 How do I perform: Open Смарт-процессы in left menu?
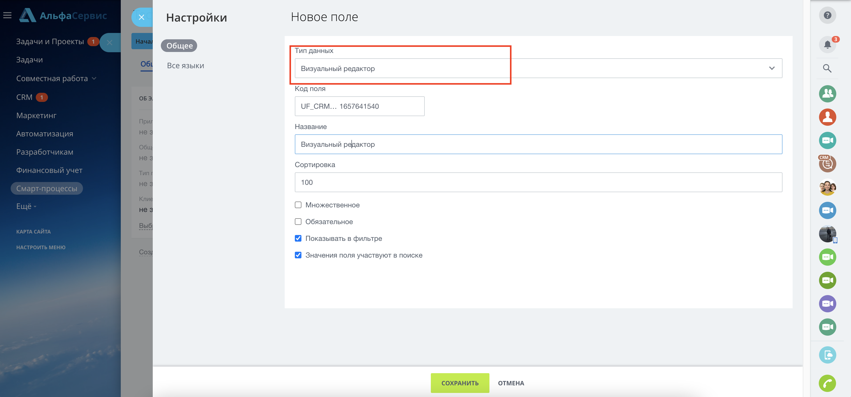click(x=47, y=188)
